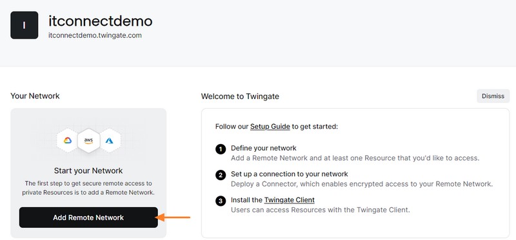Click the AWS hexagon icon

click(x=88, y=141)
